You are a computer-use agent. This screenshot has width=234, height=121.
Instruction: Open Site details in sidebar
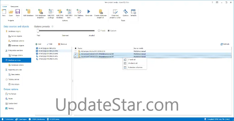tap(15, 84)
